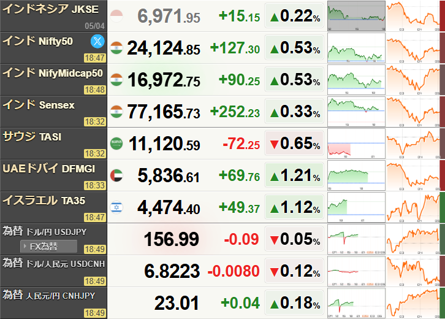Open the Nifty50 orange long-term chart

pos(413,48)
